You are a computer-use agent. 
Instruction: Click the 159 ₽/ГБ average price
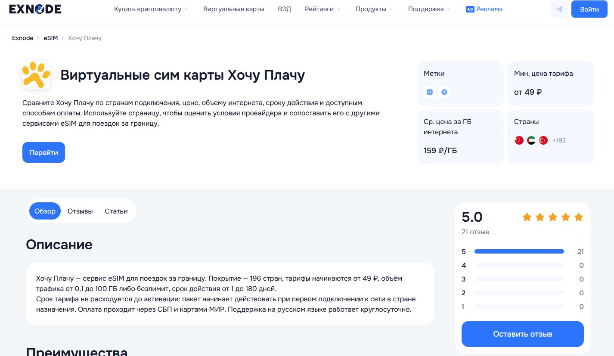(440, 151)
